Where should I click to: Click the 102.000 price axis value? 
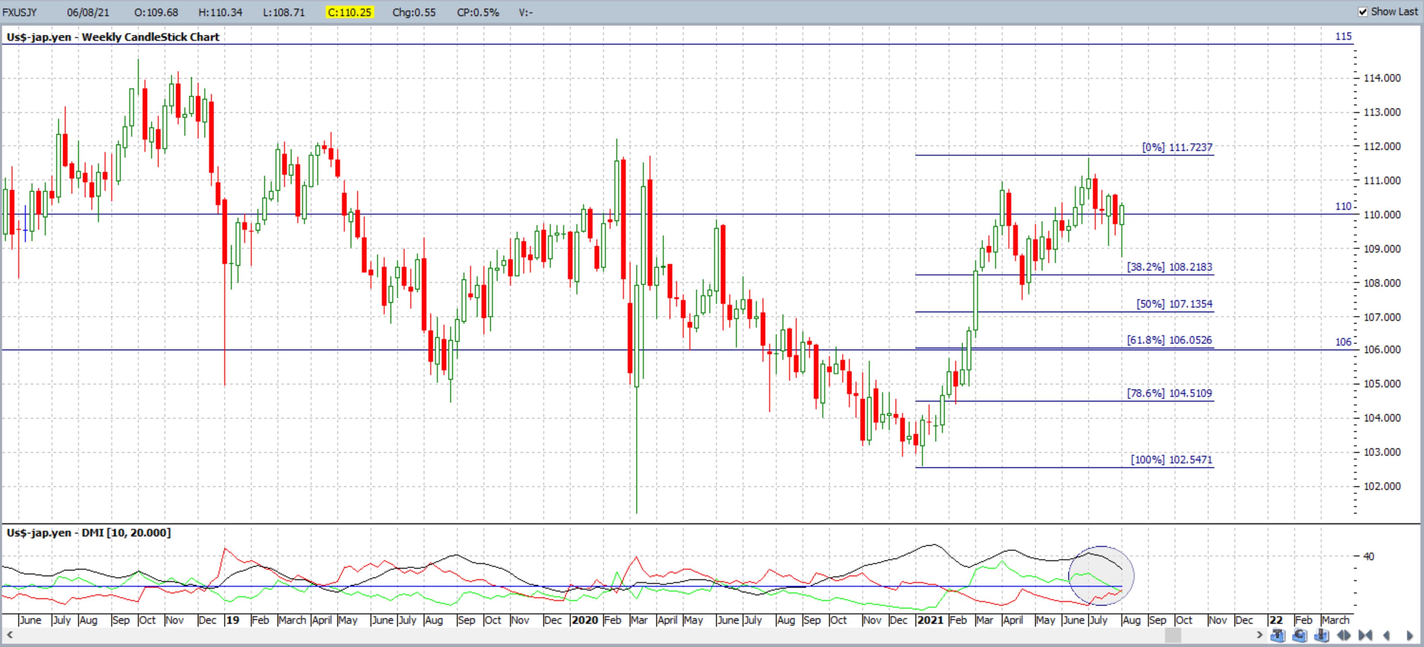[x=1382, y=486]
